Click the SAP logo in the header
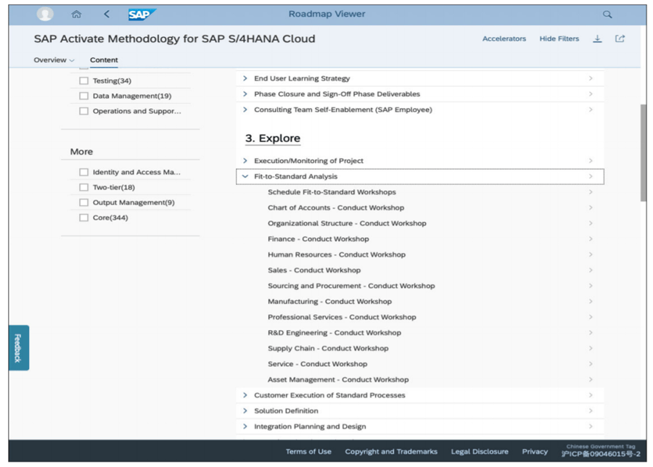The height and width of the screenshot is (467, 653). pyautogui.click(x=141, y=13)
